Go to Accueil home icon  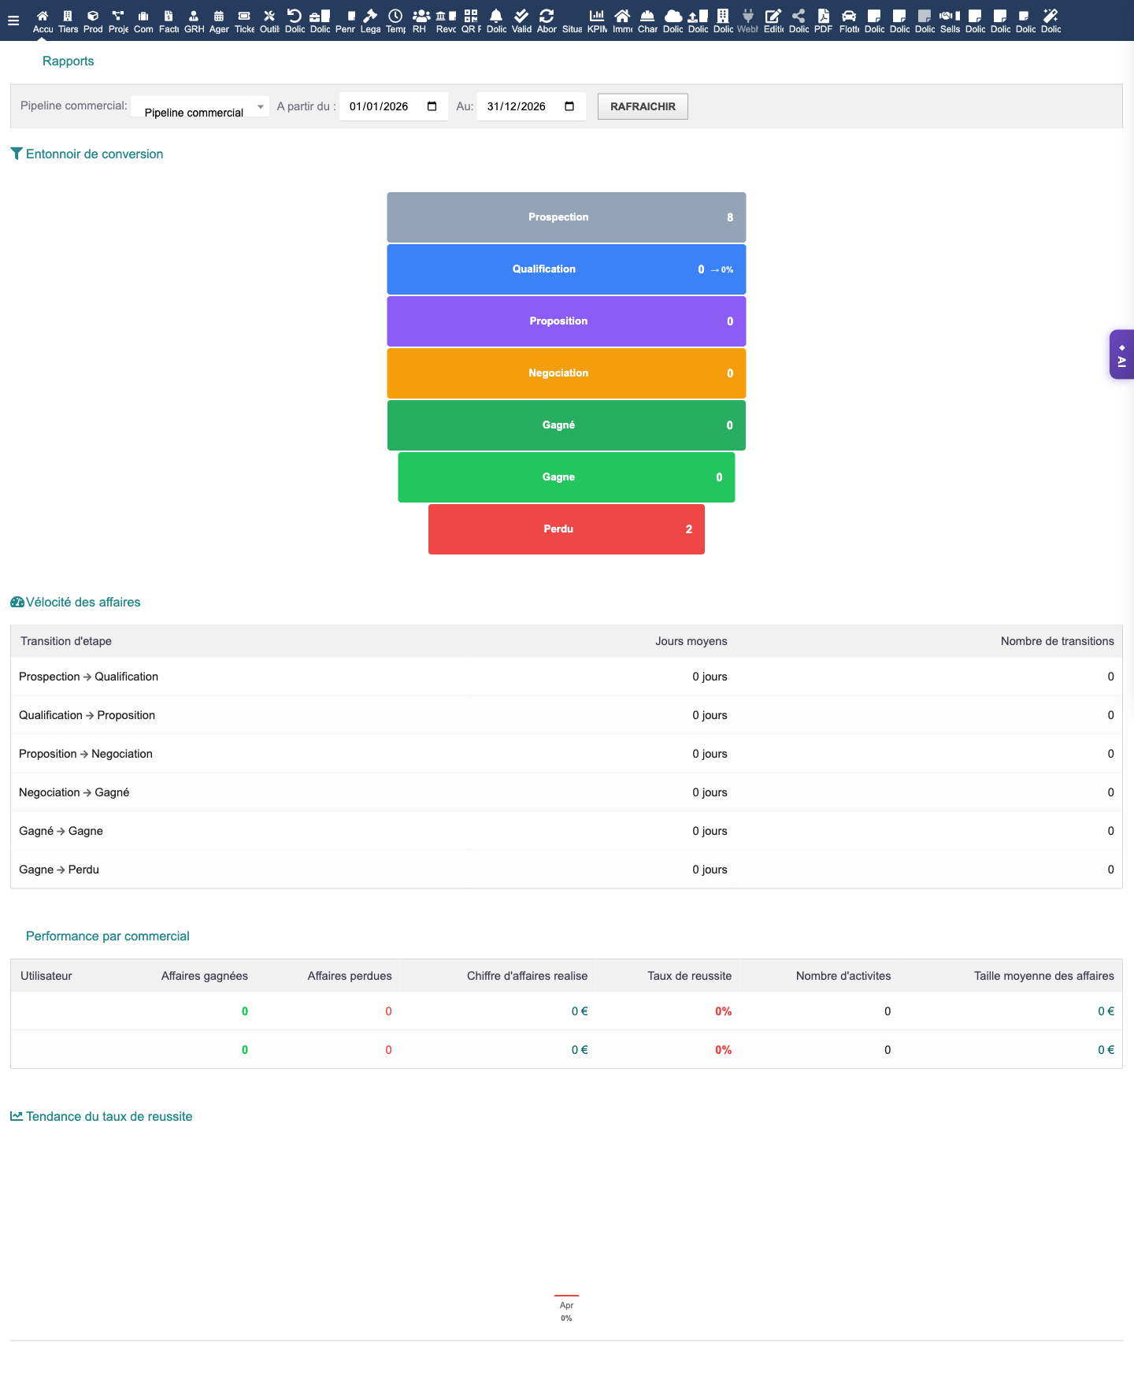point(43,17)
